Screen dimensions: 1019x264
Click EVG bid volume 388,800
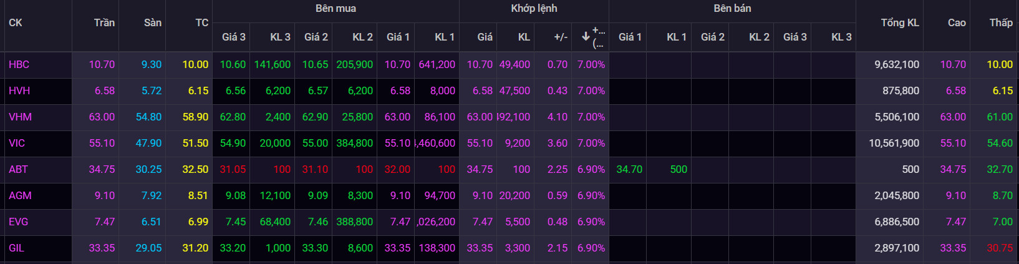click(355, 222)
